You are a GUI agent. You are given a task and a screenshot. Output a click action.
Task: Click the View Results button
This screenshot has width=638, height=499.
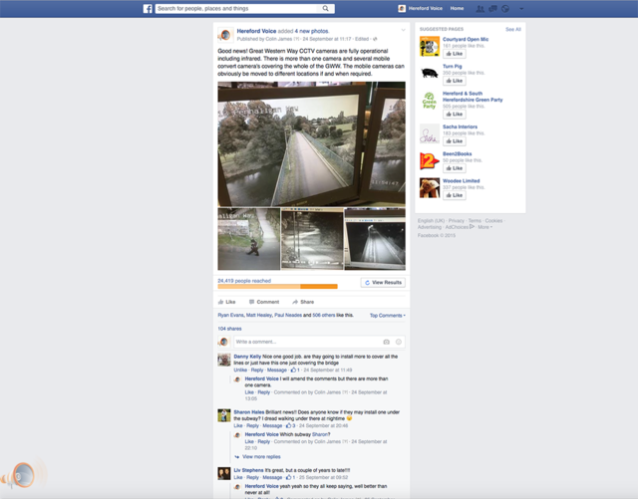[x=384, y=283]
